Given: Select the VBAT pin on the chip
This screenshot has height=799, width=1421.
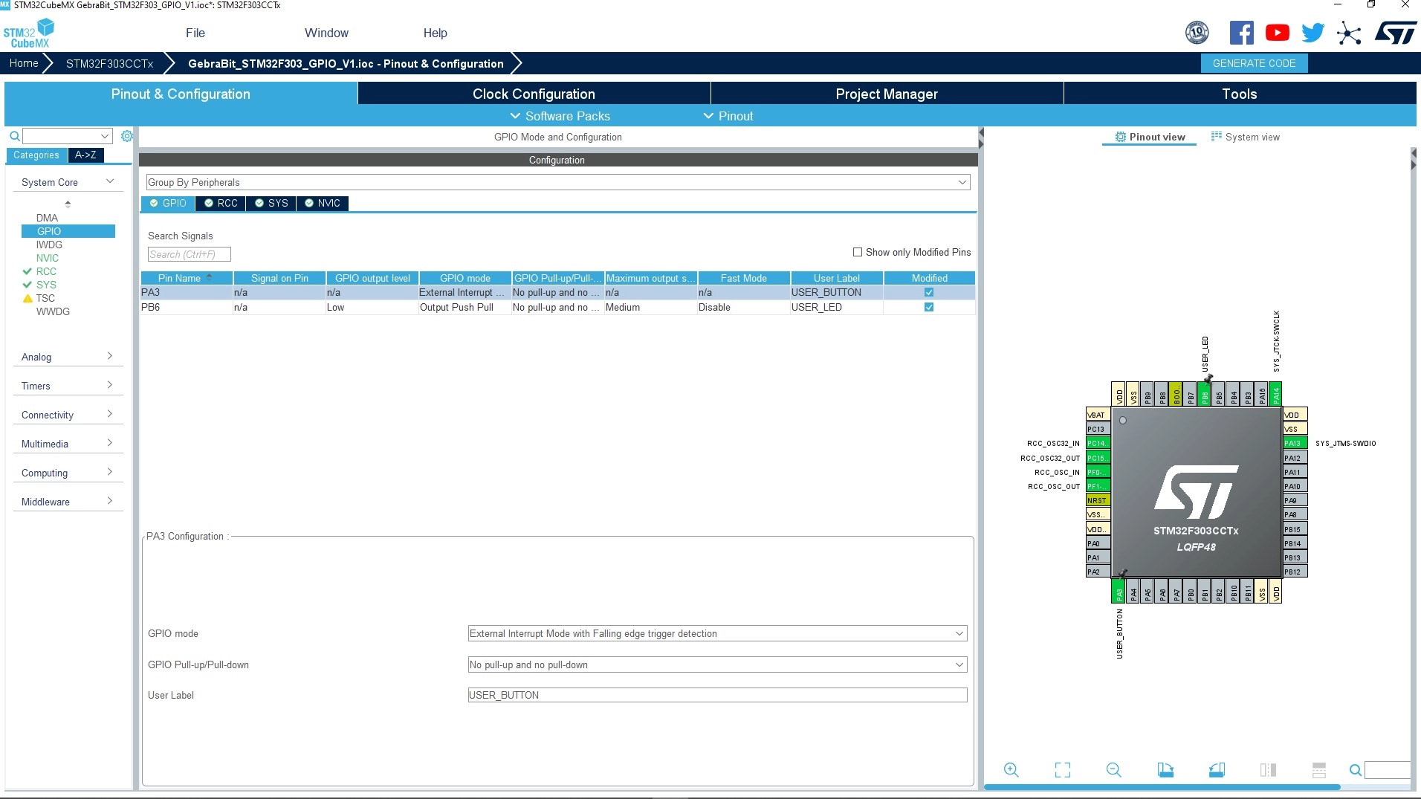Looking at the screenshot, I should pos(1098,415).
